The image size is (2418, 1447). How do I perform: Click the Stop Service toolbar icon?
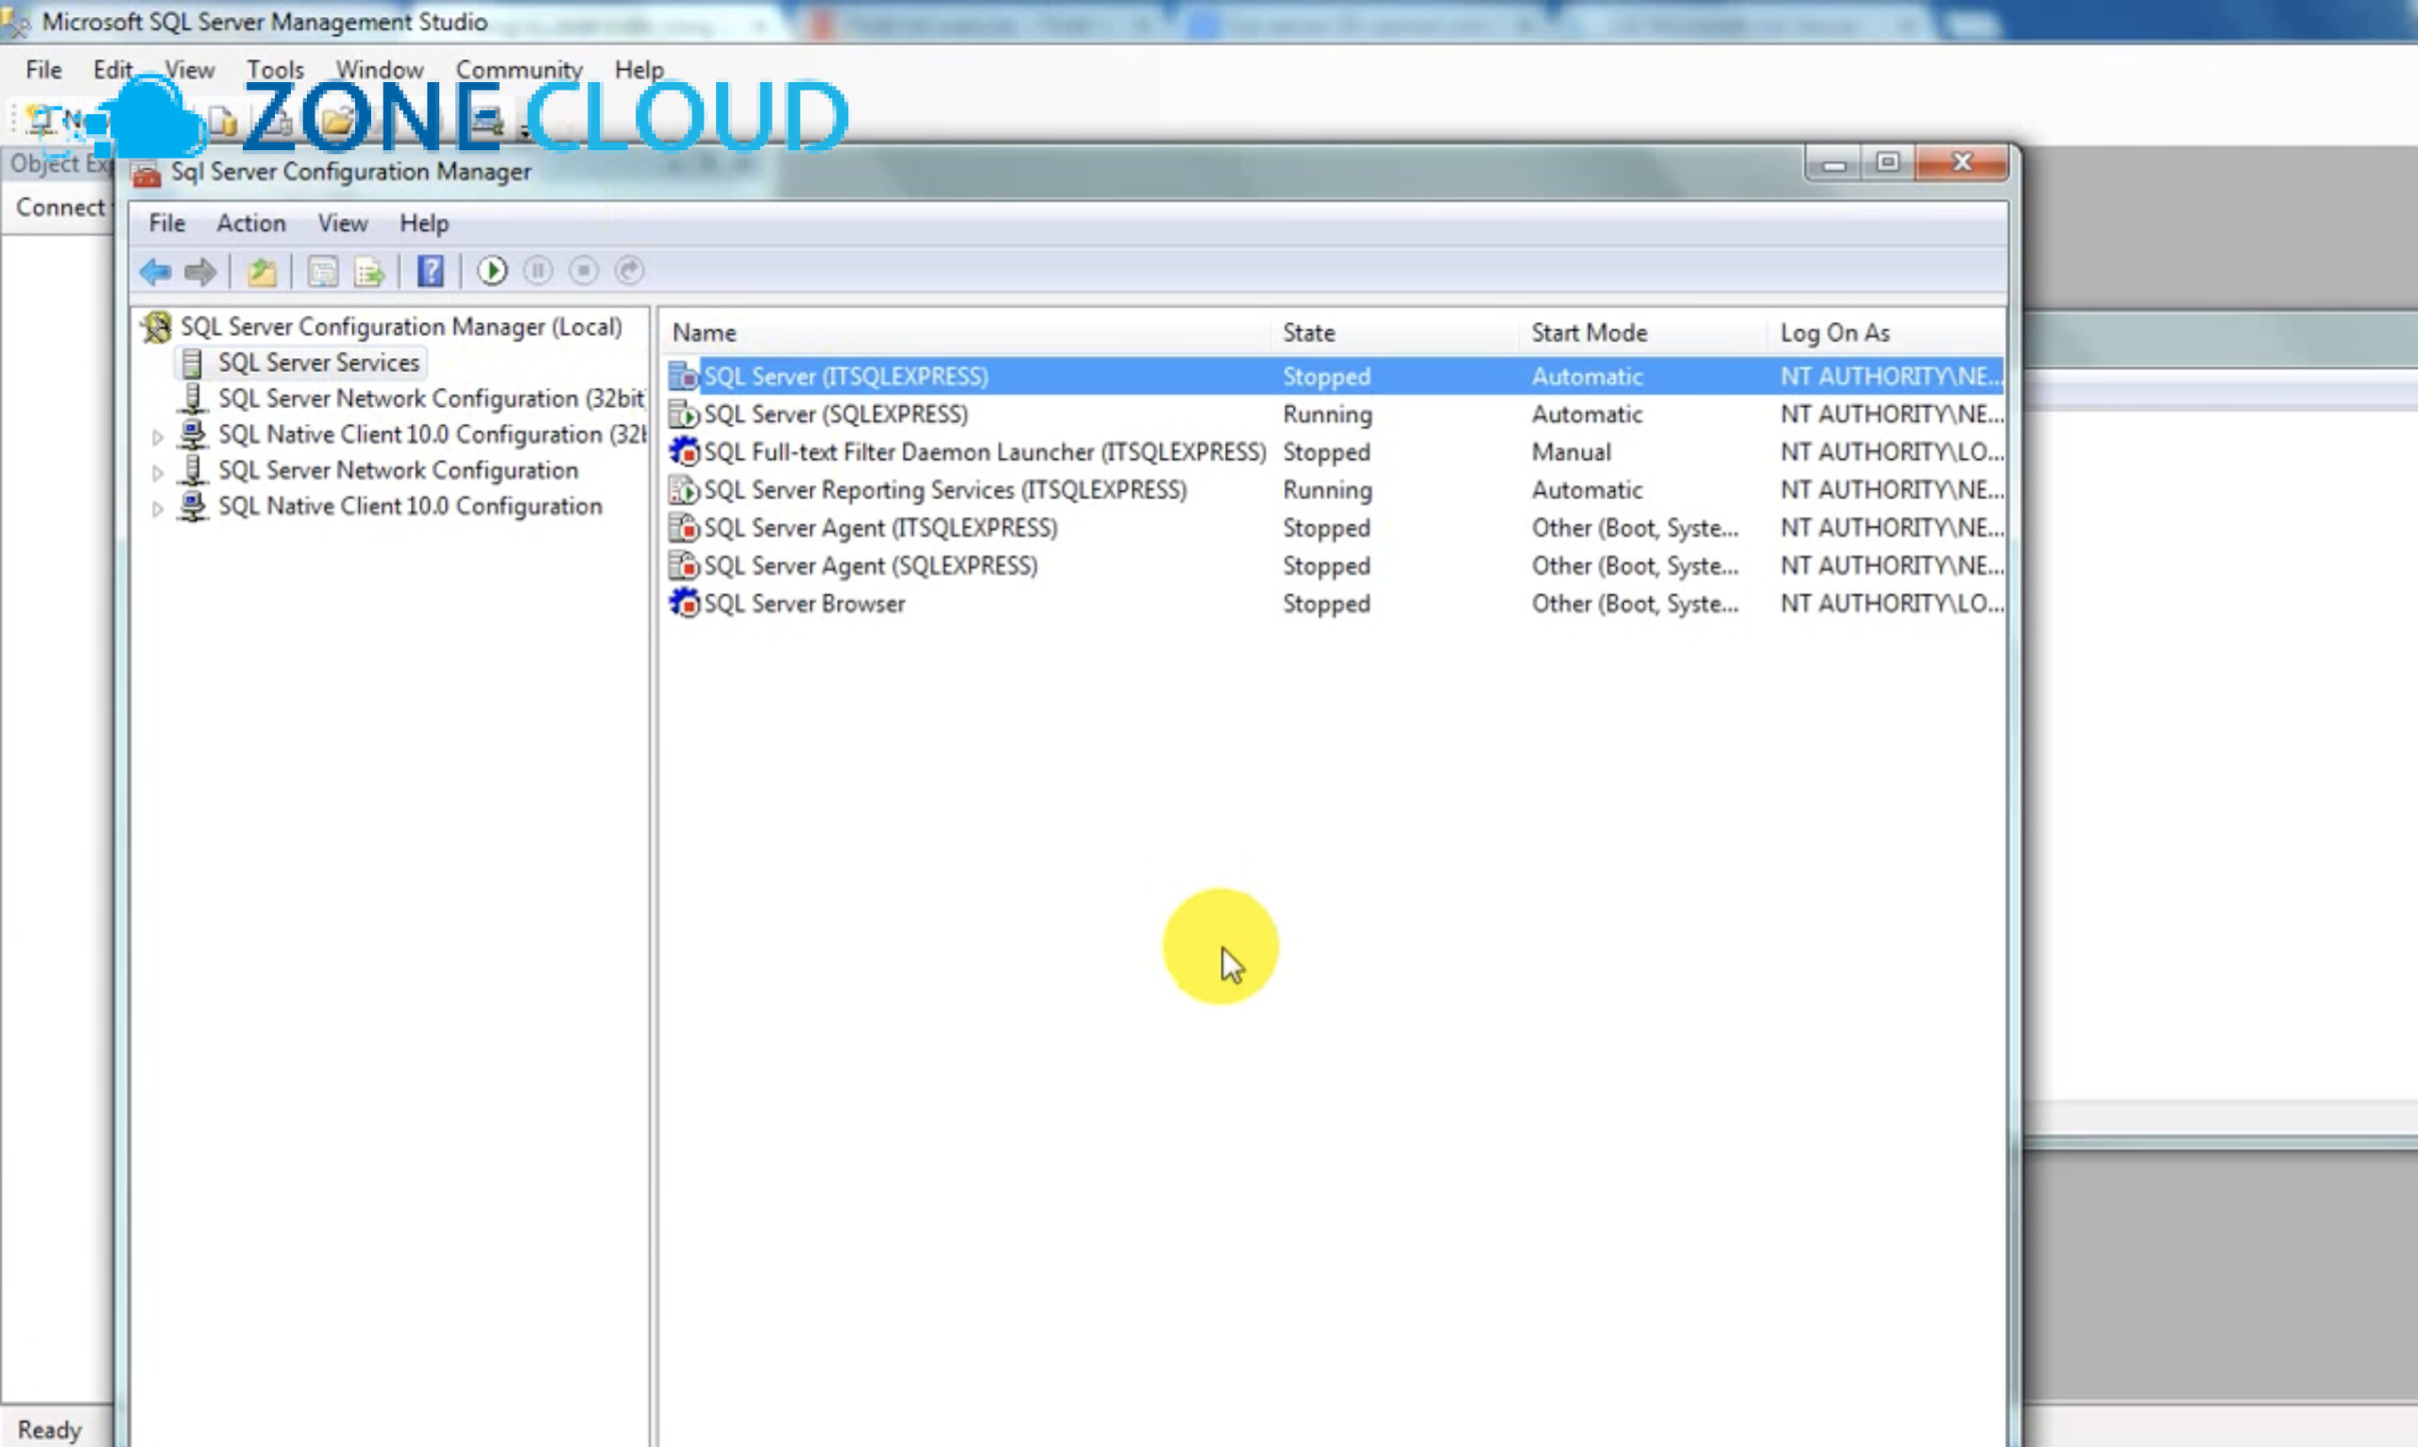pos(583,270)
